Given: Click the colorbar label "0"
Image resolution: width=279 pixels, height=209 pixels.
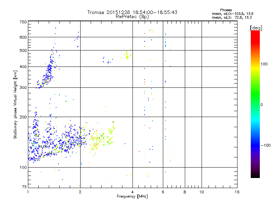Looking at the screenshot, I should pos(262,105).
